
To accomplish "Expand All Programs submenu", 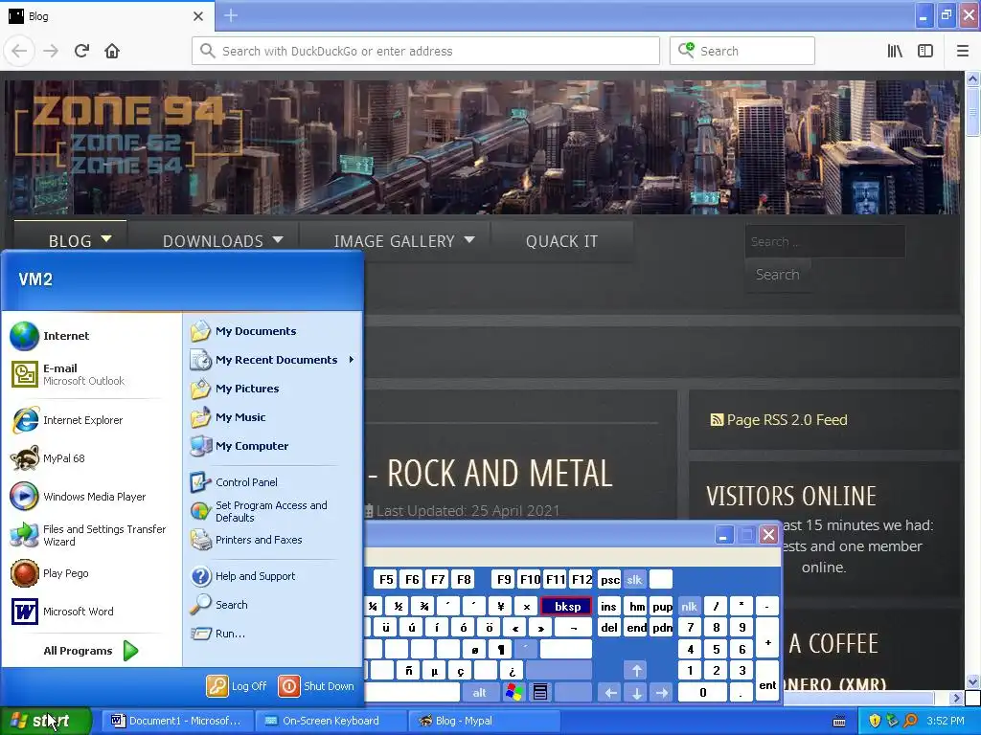I will (91, 651).
